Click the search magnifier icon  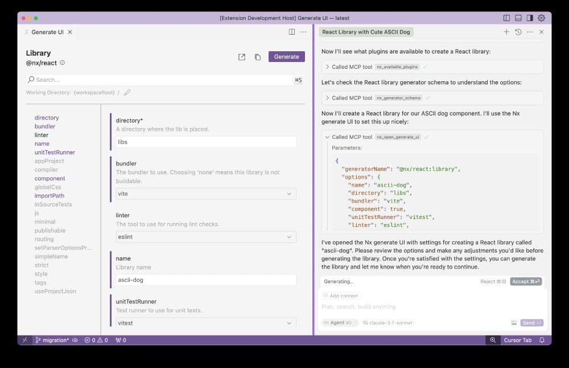pyautogui.click(x=31, y=80)
